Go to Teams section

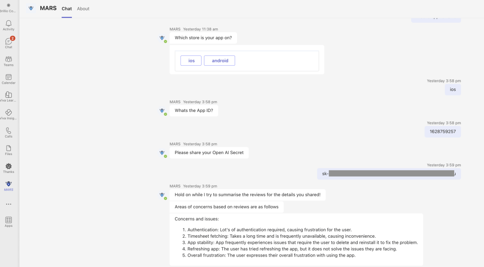pyautogui.click(x=9, y=60)
